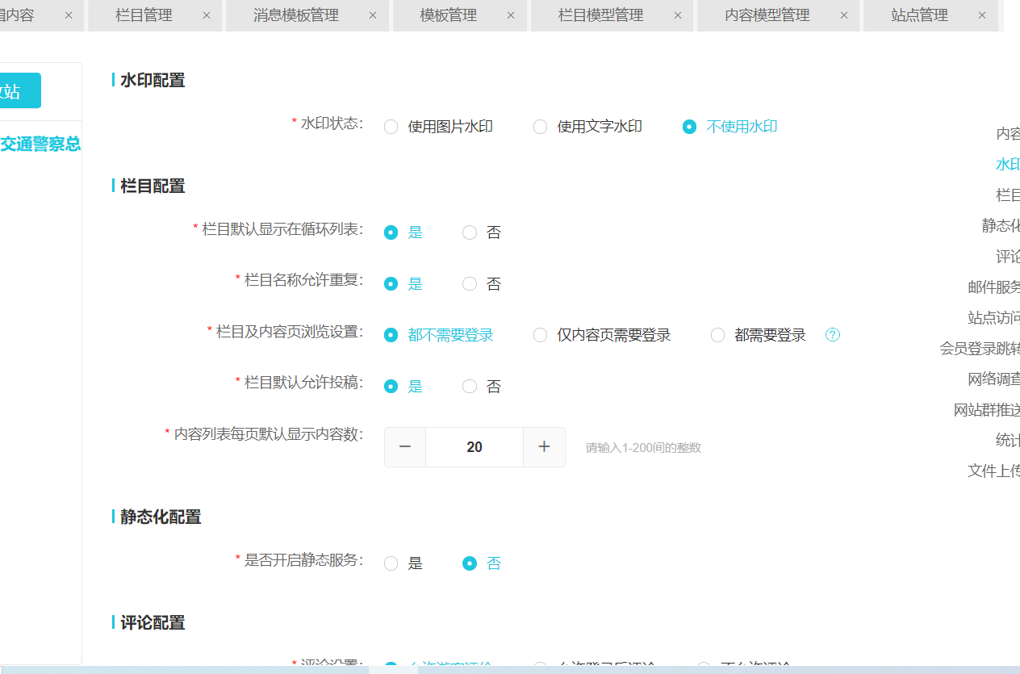The height and width of the screenshot is (674, 1020).
Task: Open the 模板管理 tab
Action: 448,15
